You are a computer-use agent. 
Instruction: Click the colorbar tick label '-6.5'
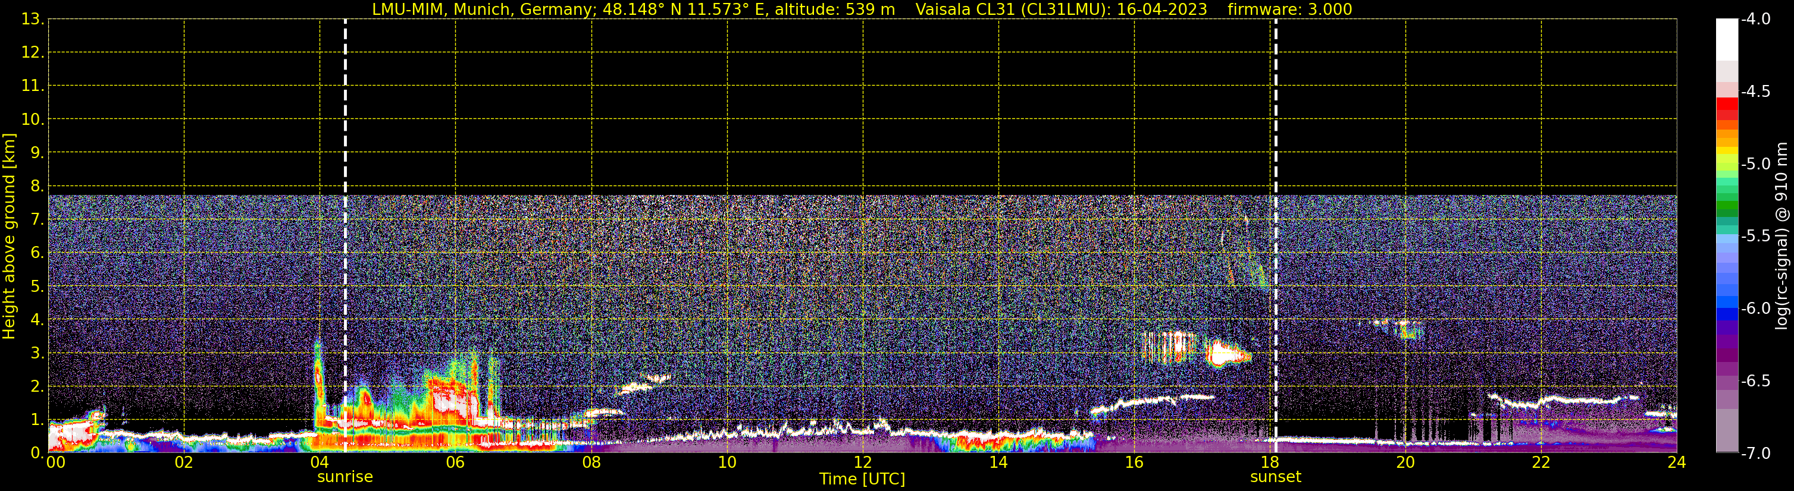pyautogui.click(x=1755, y=381)
